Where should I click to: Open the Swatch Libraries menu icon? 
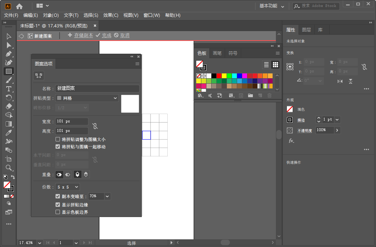pyautogui.click(x=200, y=95)
